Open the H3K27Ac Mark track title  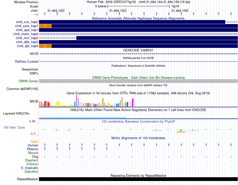138,110
